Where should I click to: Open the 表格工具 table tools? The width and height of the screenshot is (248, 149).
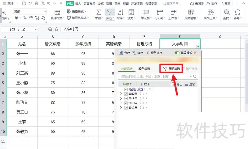[x=210, y=14]
